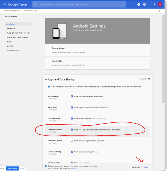Open the Help question mark icon
The image size is (167, 171).
click(x=144, y=4)
